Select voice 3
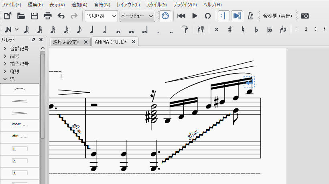The height and width of the screenshot is (184, 329). pos(315,29)
